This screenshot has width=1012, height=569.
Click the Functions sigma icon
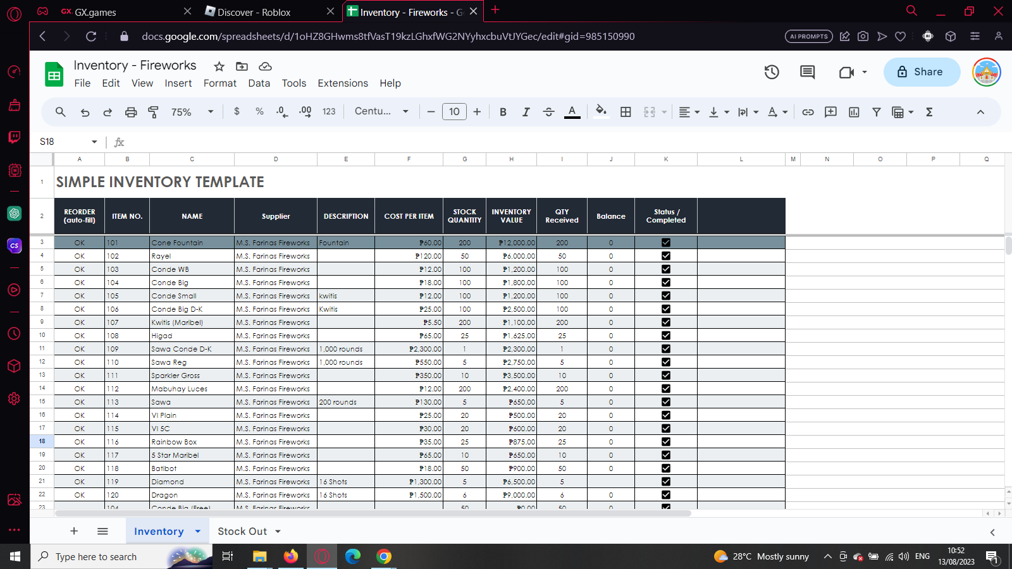[x=929, y=112]
